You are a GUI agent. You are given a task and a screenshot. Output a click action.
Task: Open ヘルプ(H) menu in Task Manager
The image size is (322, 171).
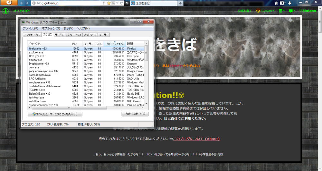pyautogui.click(x=83, y=29)
